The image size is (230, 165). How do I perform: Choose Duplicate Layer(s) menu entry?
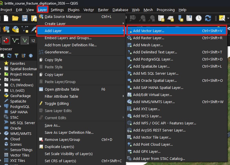[81, 147]
